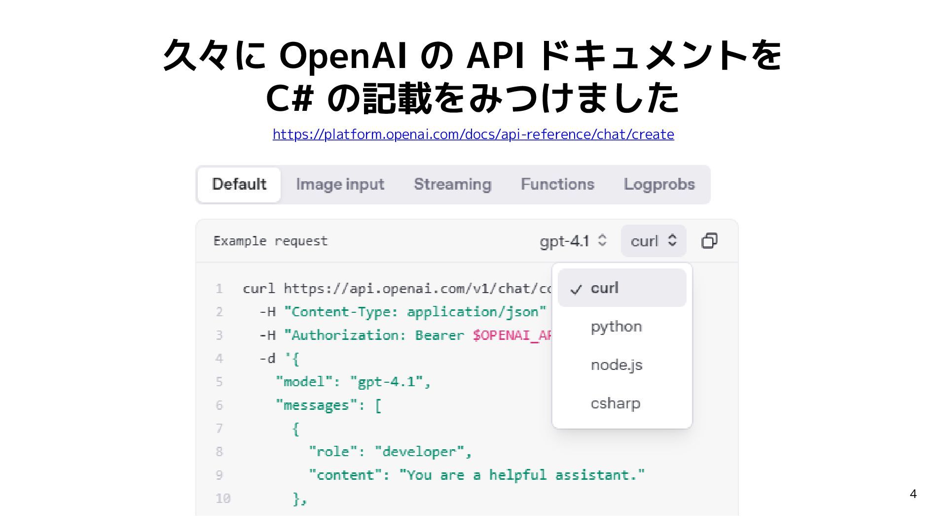947x532 pixels.
Task: Open the Logprobs tab
Action: coord(659,184)
